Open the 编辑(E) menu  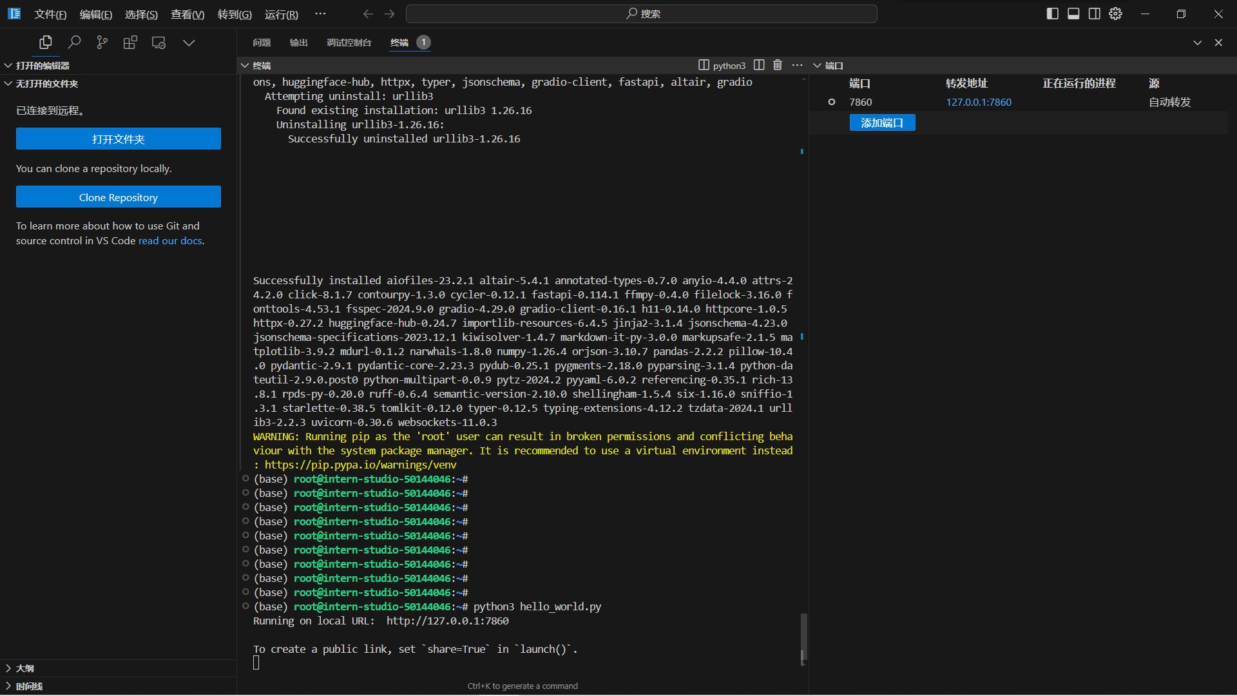tap(96, 14)
